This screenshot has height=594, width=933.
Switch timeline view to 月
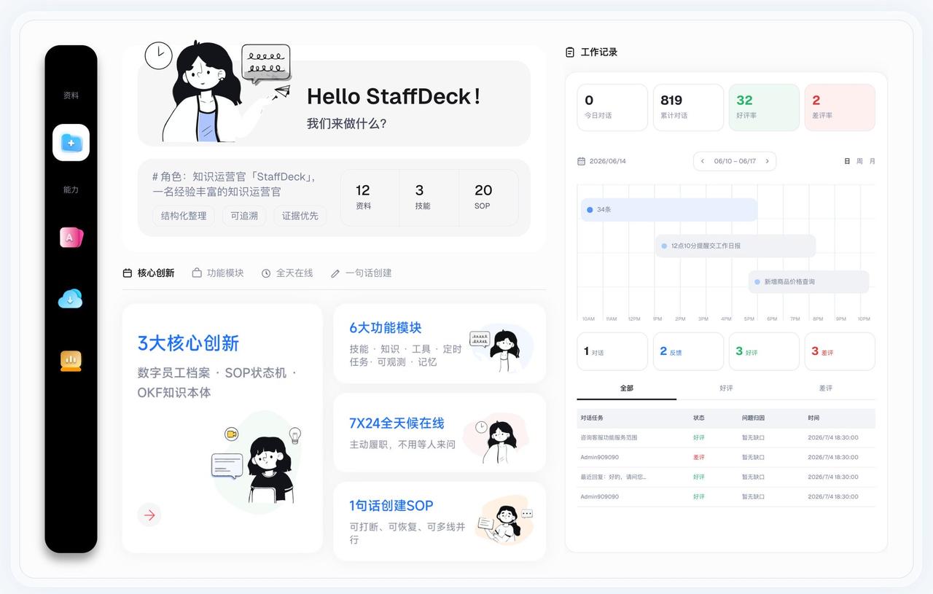pos(873,161)
